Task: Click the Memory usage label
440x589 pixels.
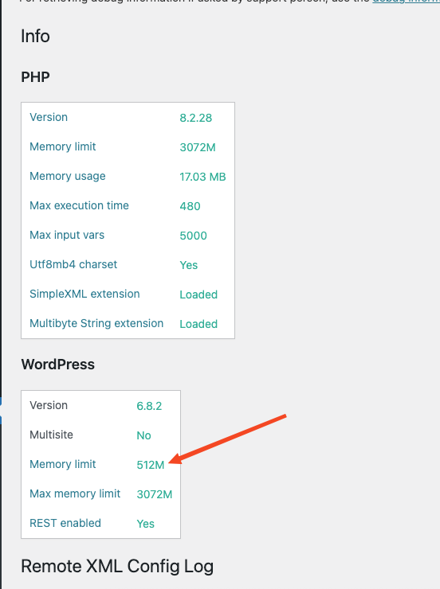Action: coord(68,176)
